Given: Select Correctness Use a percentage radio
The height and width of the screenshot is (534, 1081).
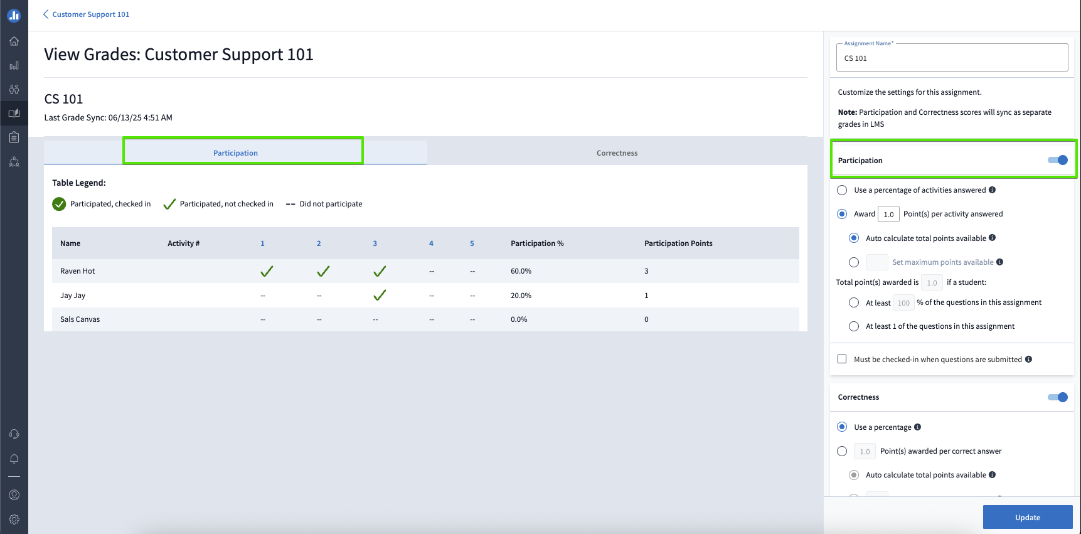Looking at the screenshot, I should pos(842,427).
